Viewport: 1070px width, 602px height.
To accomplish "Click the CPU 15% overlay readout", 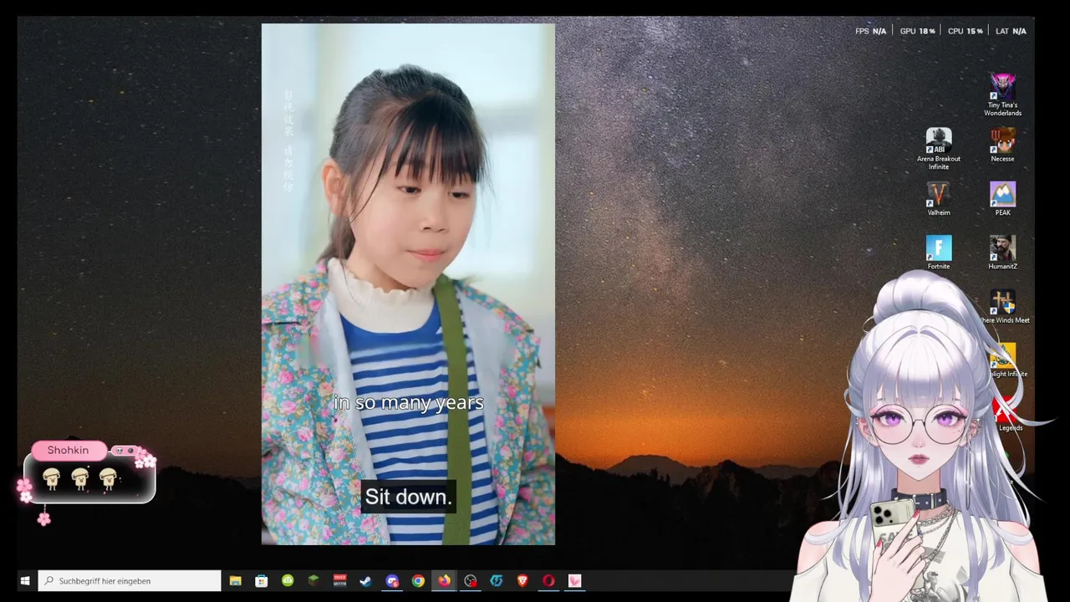I will coord(965,31).
